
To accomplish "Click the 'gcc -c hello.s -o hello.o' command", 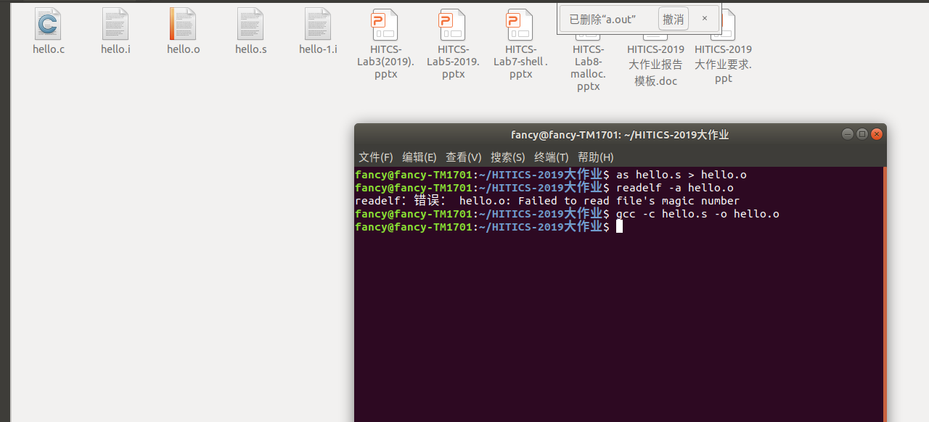I will click(697, 214).
